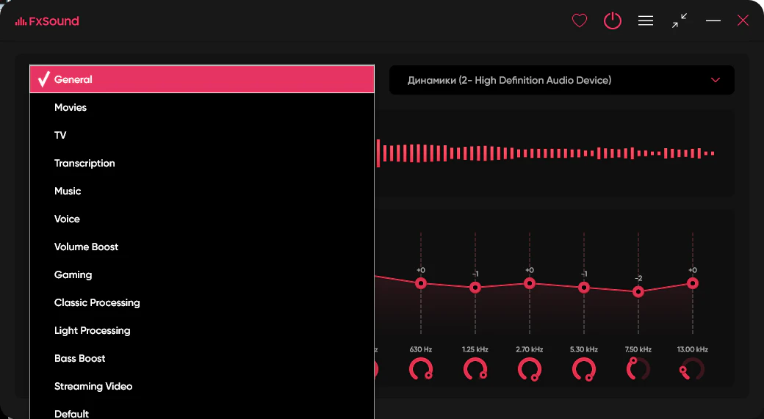Select the Volume Boost preset
This screenshot has width=764, height=419.
tap(87, 247)
